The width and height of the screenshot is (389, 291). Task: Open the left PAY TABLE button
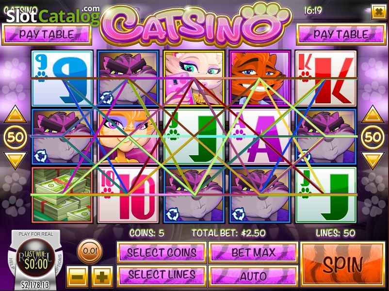[x=47, y=34]
